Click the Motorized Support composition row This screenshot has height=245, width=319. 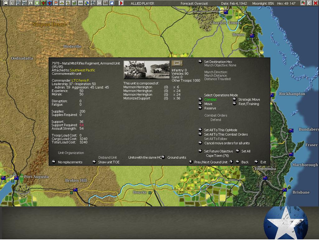pos(152,98)
